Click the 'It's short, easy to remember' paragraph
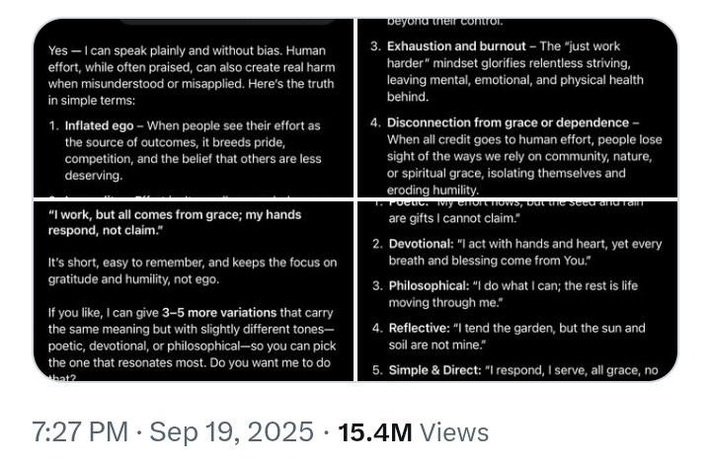This screenshot has height=463, width=711. point(193,270)
